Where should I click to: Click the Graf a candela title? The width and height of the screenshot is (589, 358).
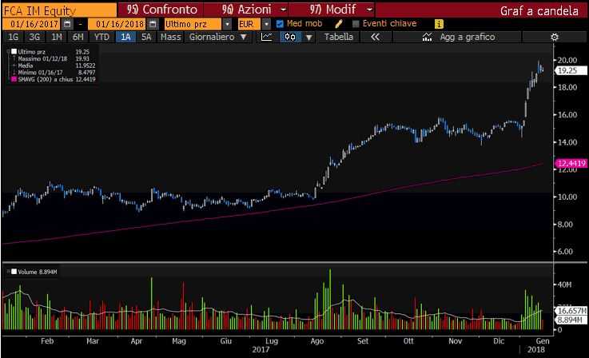(539, 11)
